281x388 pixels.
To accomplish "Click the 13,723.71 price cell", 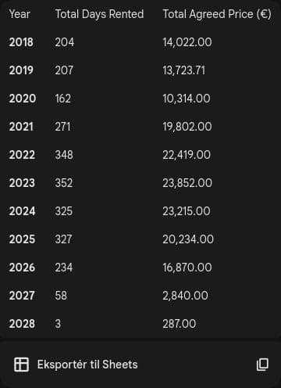I will click(184, 70).
